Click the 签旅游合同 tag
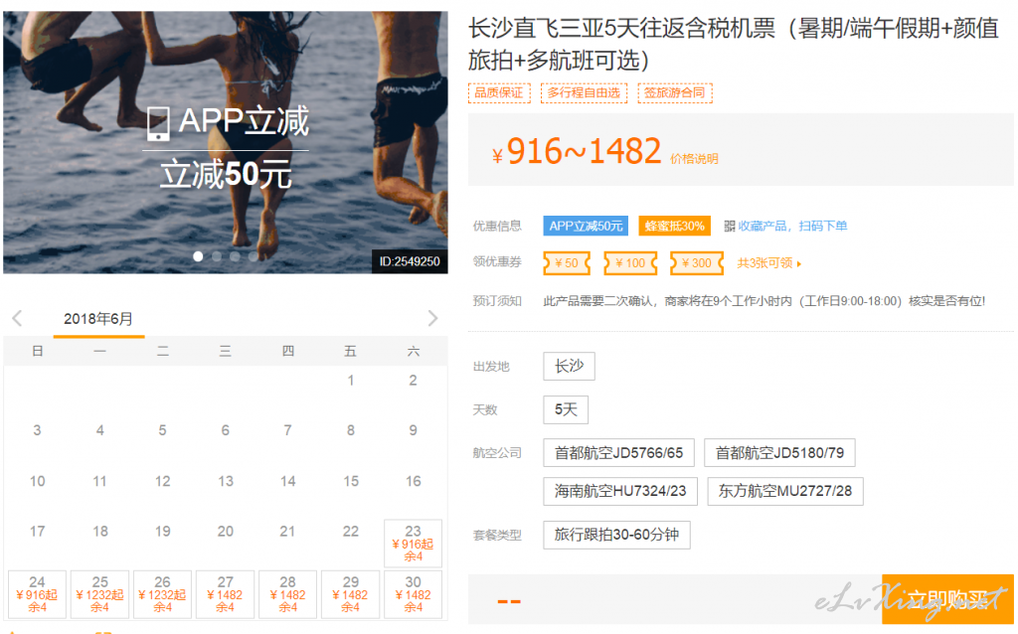1018x634 pixels. [675, 92]
